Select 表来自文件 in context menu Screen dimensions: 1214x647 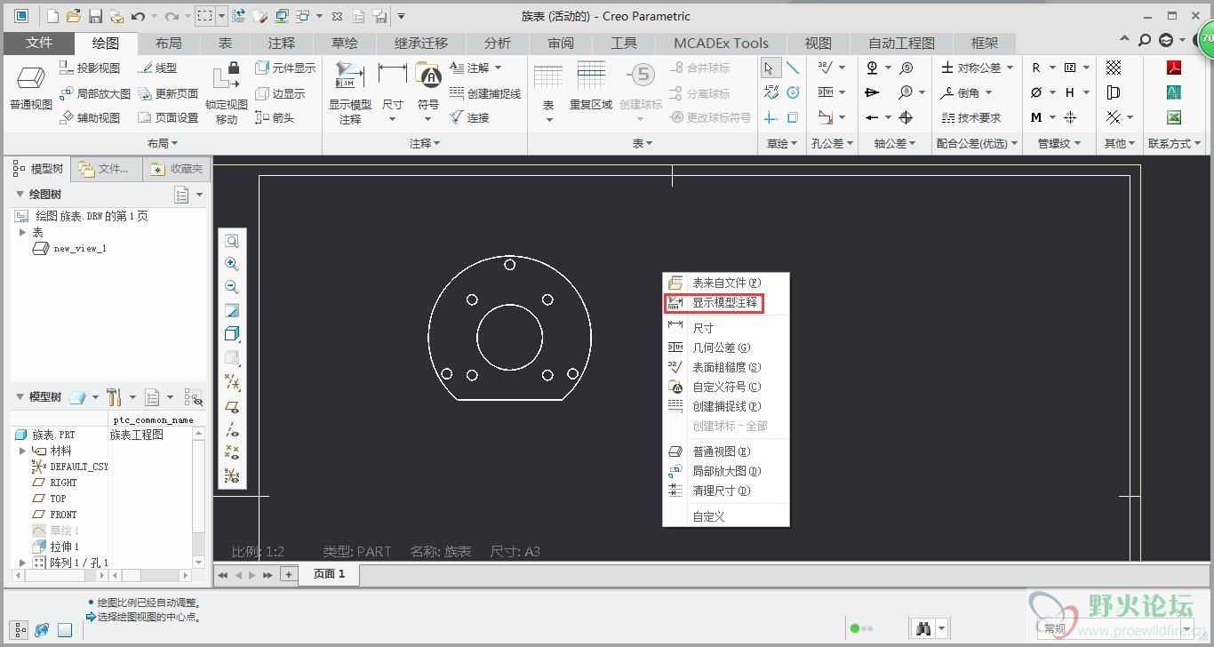[x=726, y=283]
